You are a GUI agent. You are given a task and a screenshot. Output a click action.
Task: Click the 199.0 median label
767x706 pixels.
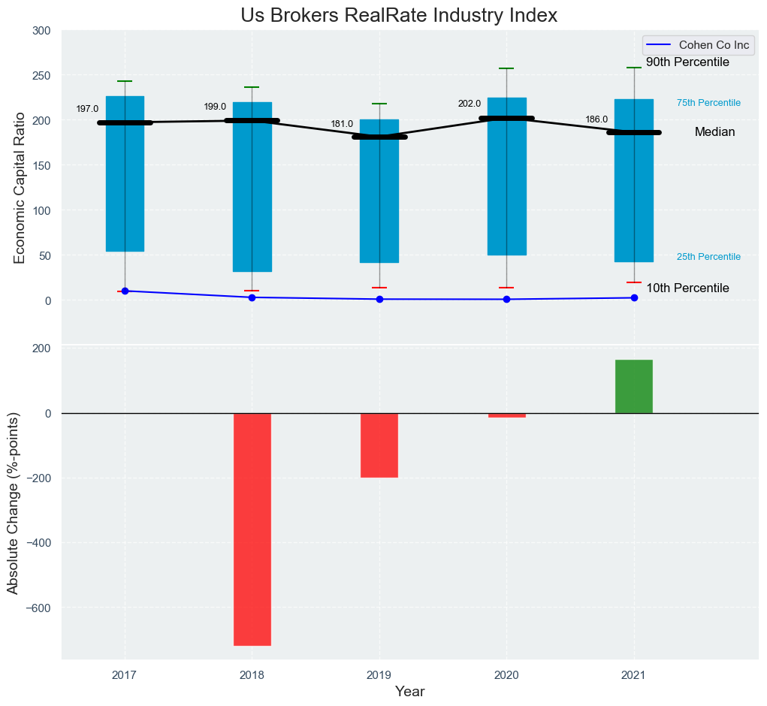click(215, 107)
